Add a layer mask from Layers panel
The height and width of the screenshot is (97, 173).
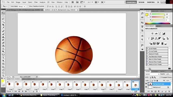155,91
